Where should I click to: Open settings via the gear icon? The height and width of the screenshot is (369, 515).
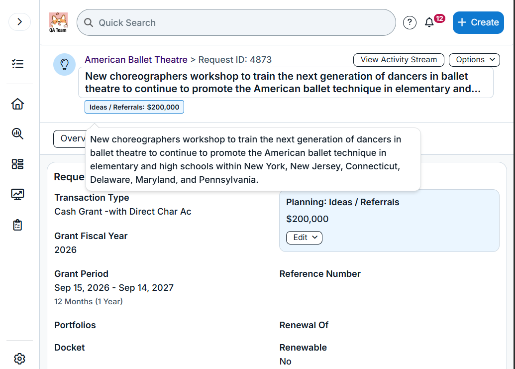click(19, 359)
